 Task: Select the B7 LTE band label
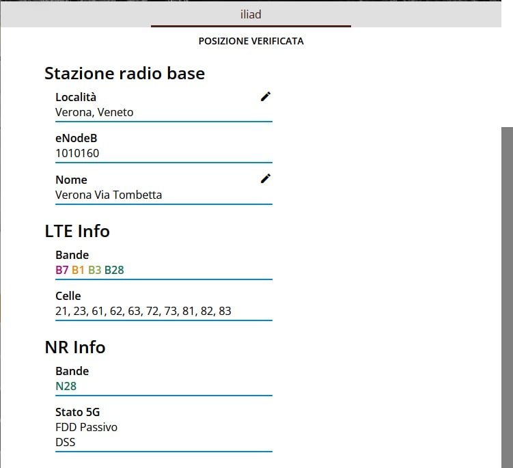62,270
